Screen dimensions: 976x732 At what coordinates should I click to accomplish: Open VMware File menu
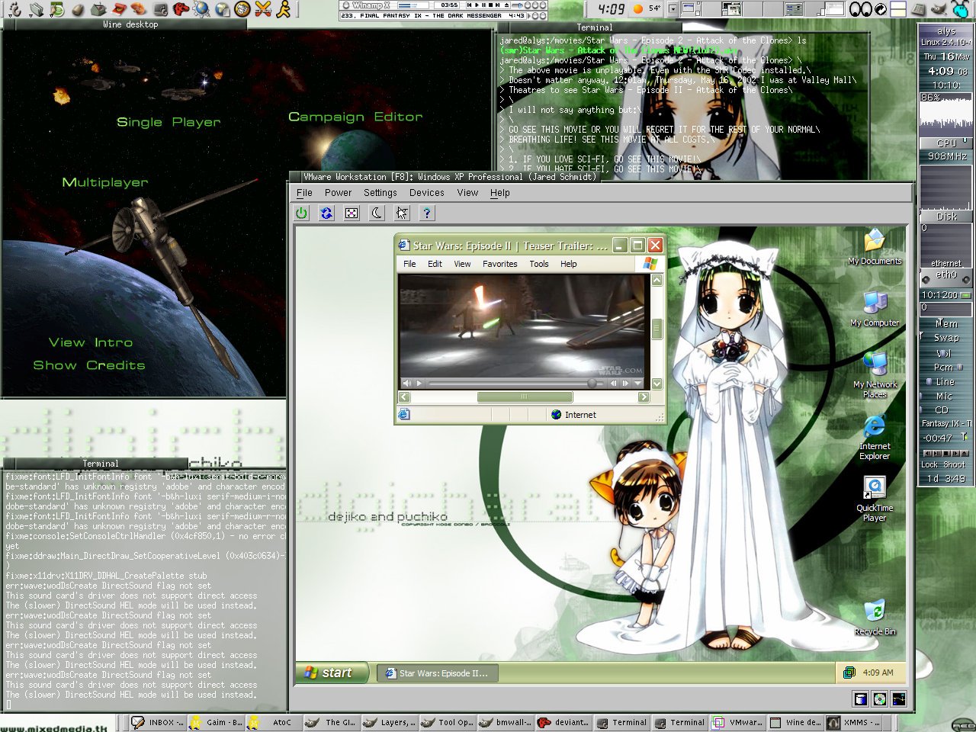pyautogui.click(x=304, y=193)
